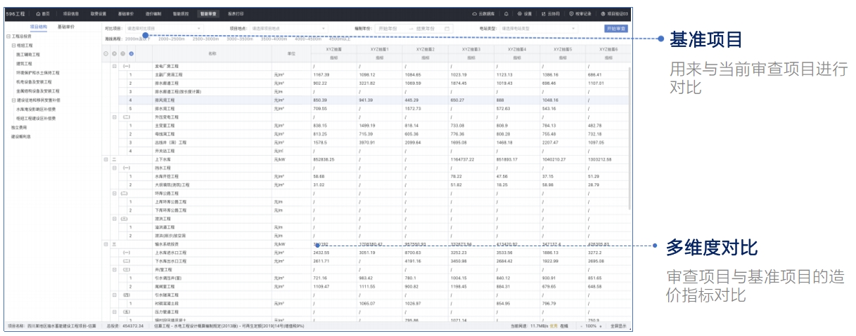The width and height of the screenshot is (856, 336).
Task: Open 项目信息 menu
Action: pyautogui.click(x=71, y=13)
